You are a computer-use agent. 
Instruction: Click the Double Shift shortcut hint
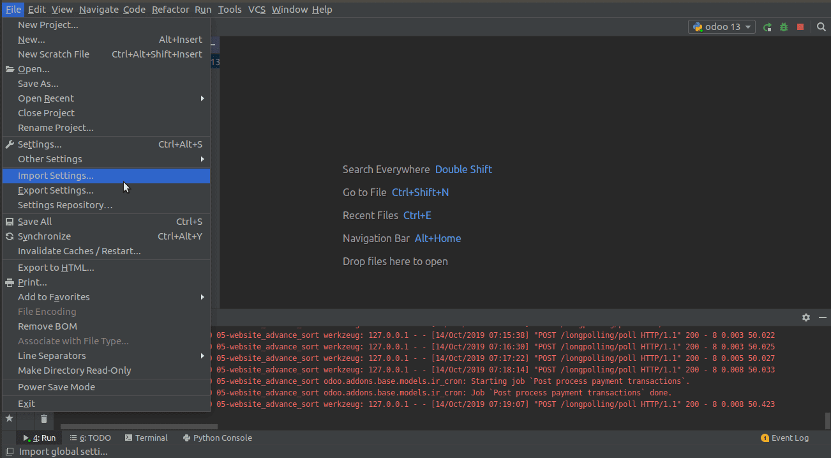(463, 169)
